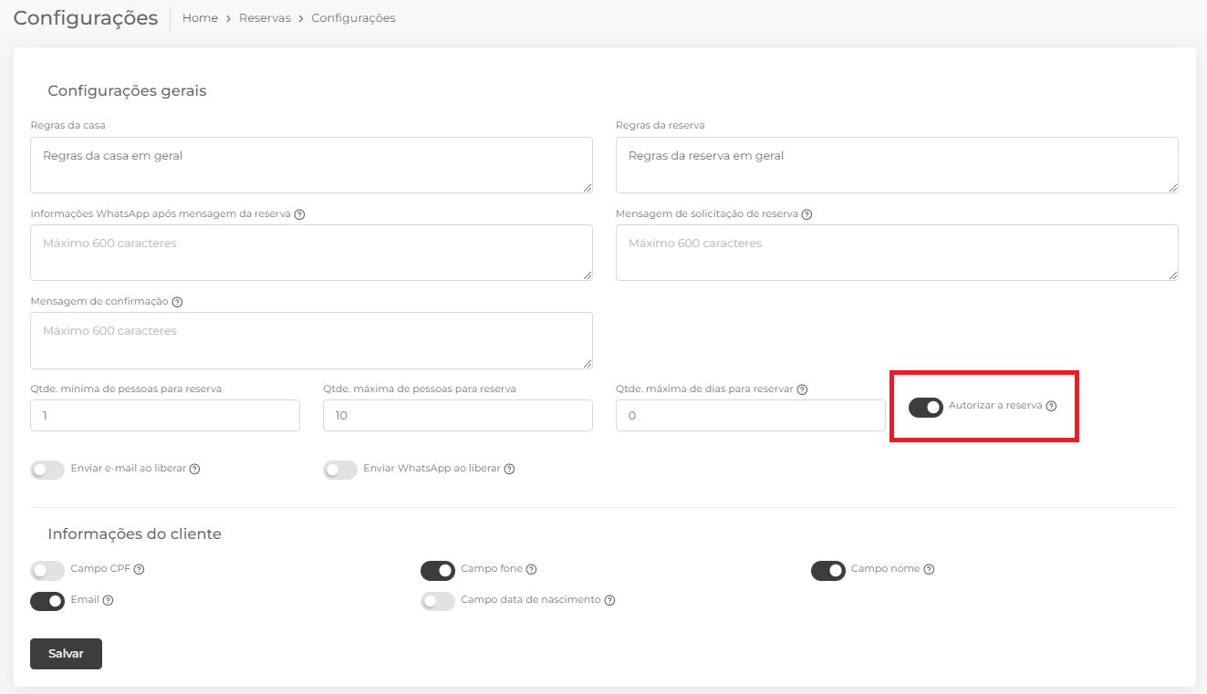The width and height of the screenshot is (1207, 694).
Task: Focus the Qtde. máxima de pessoas field
Action: 457,416
